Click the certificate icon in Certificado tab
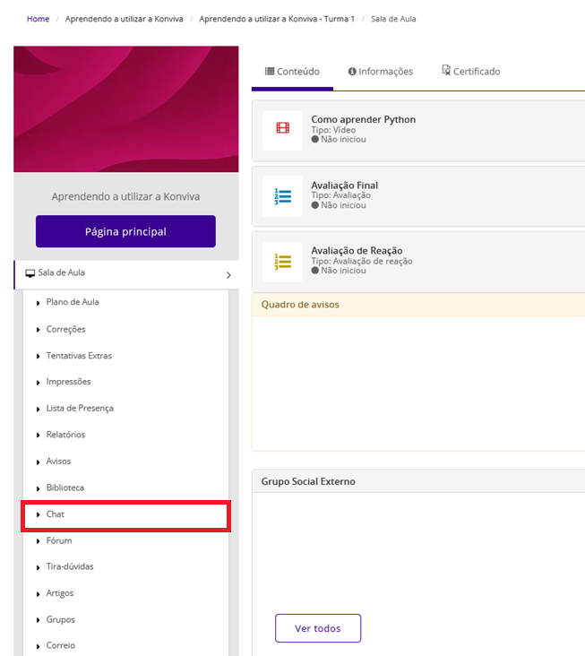 446,70
